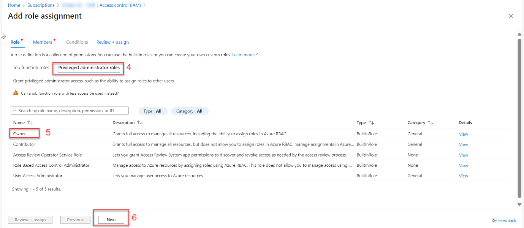The image size is (524, 228).
Task: Click the Review + assign bottom button
Action: tap(30, 220)
